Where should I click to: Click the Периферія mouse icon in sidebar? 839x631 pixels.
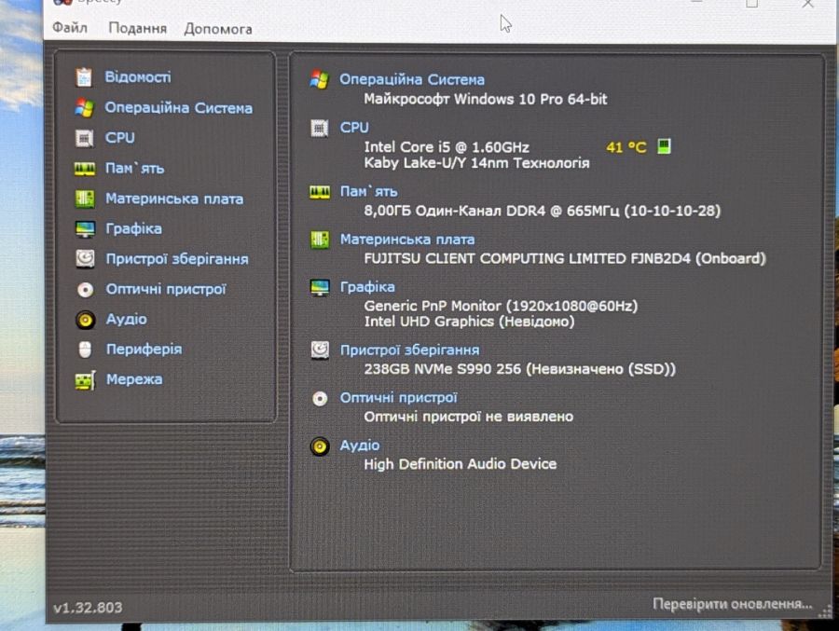click(85, 350)
